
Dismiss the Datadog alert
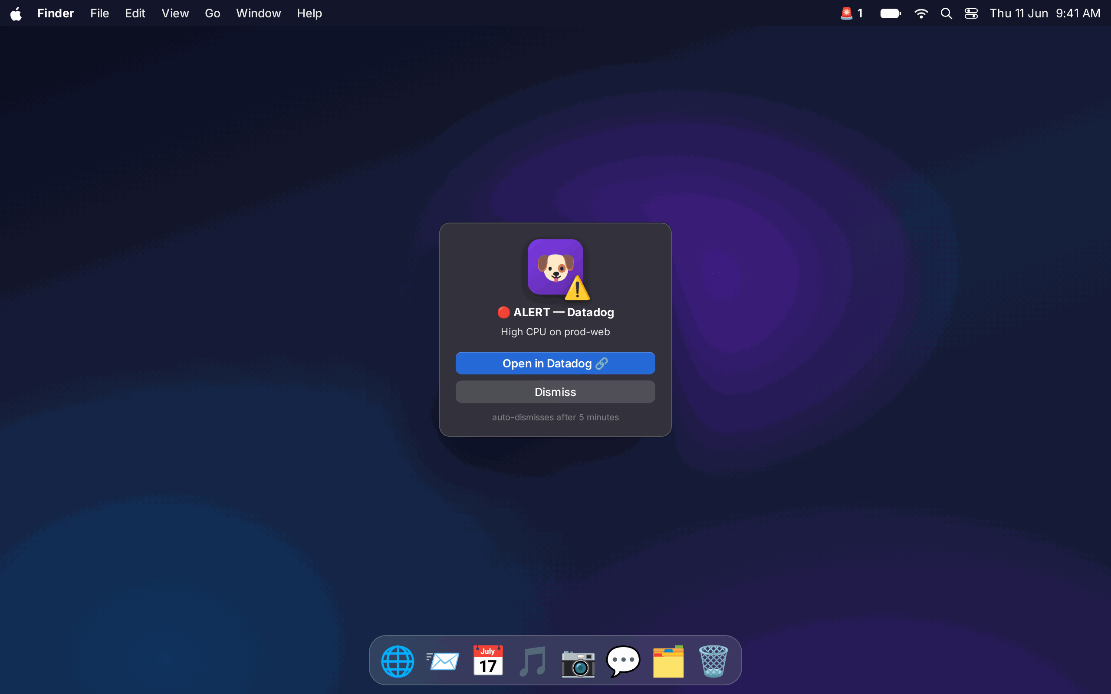[555, 392]
